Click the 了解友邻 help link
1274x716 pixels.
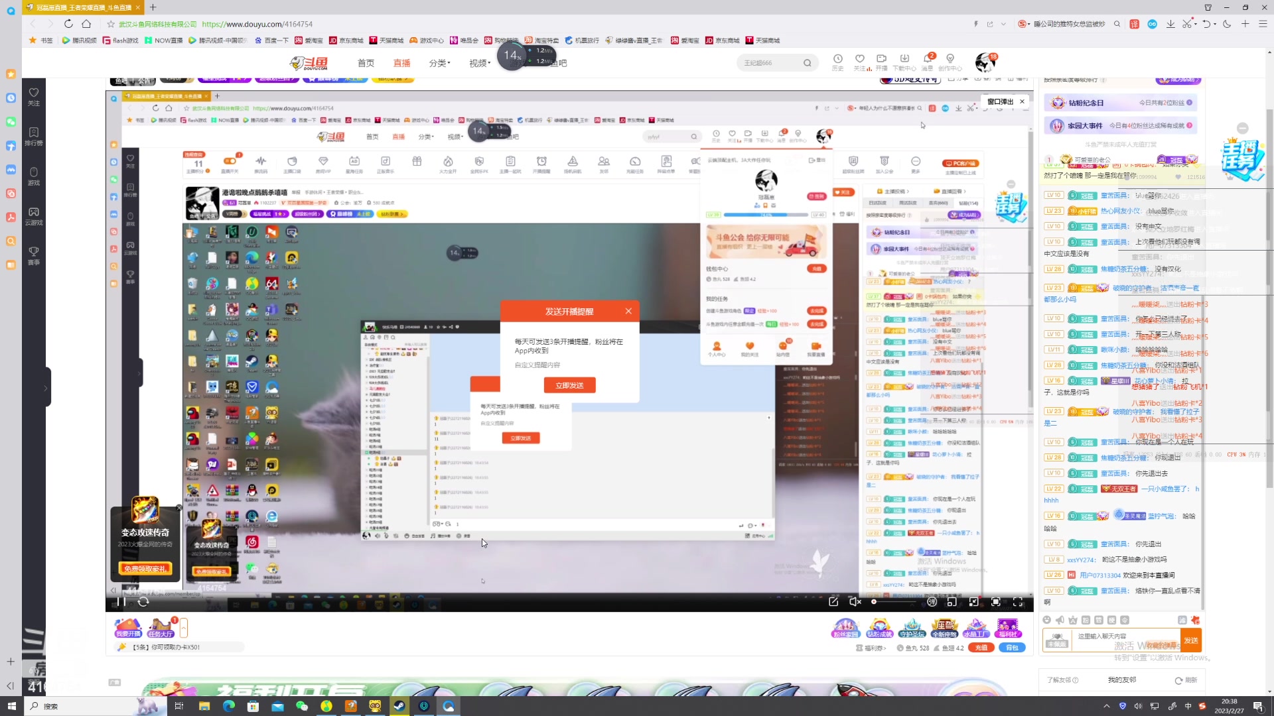pyautogui.click(x=1062, y=680)
